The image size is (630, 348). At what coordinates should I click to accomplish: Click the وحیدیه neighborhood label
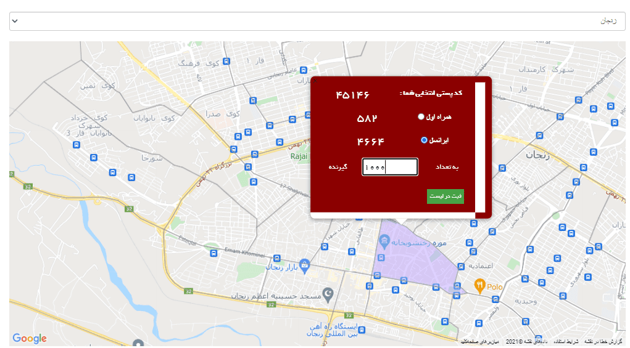(x=526, y=301)
